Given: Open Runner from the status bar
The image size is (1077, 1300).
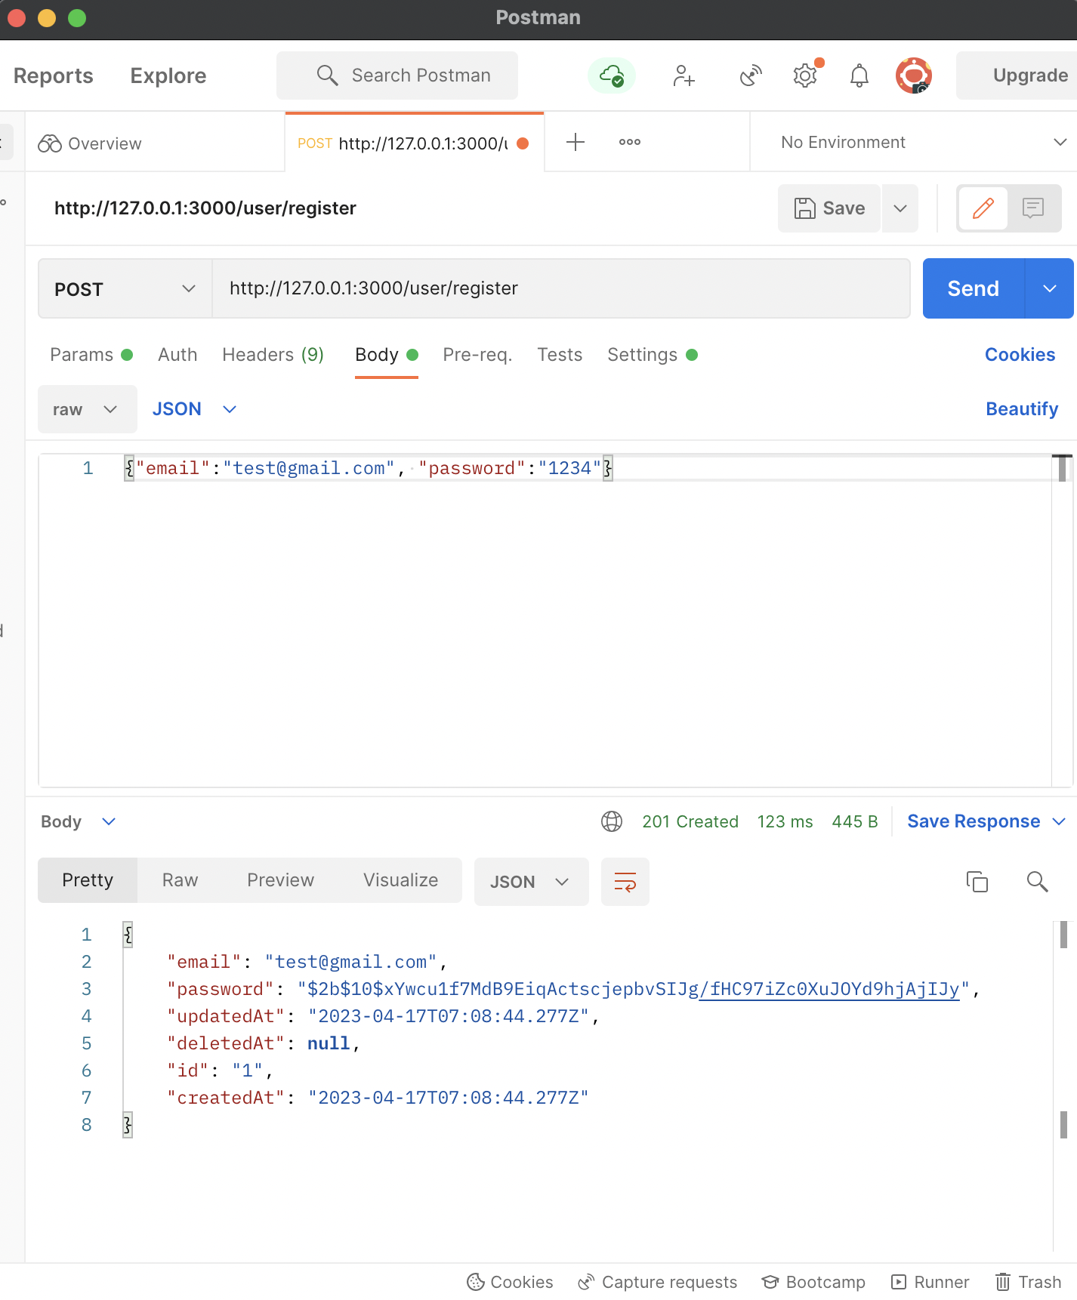Looking at the screenshot, I should point(930,1282).
